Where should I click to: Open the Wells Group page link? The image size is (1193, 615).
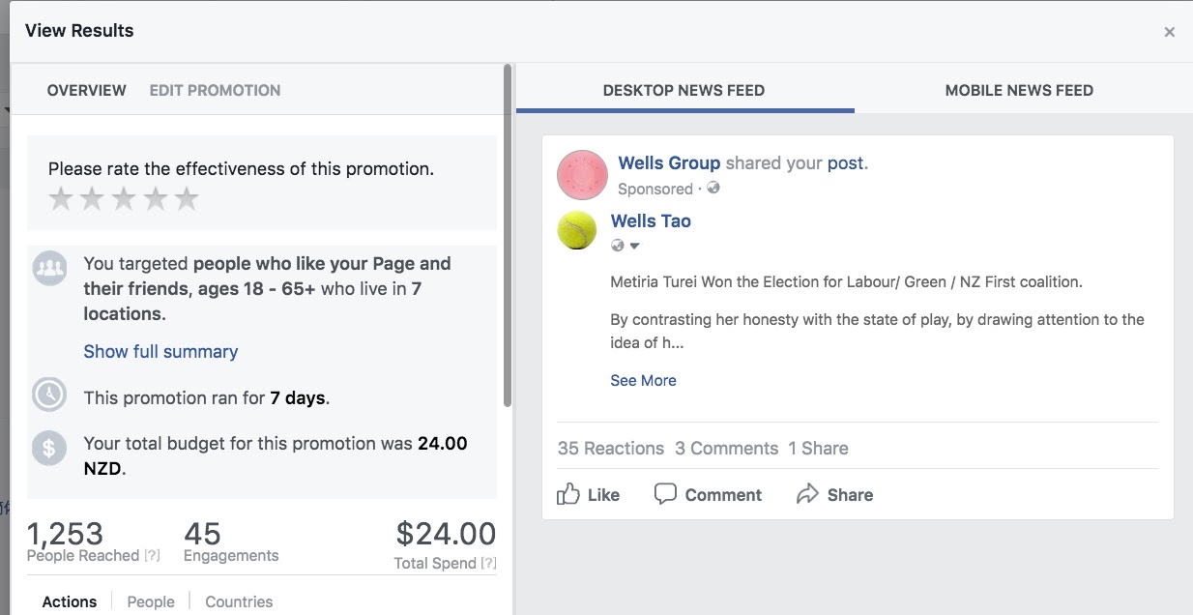click(x=669, y=162)
